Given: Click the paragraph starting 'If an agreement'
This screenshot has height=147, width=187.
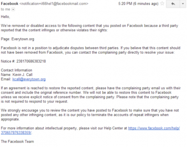Looking at the screenshot, I should pos(91,95).
